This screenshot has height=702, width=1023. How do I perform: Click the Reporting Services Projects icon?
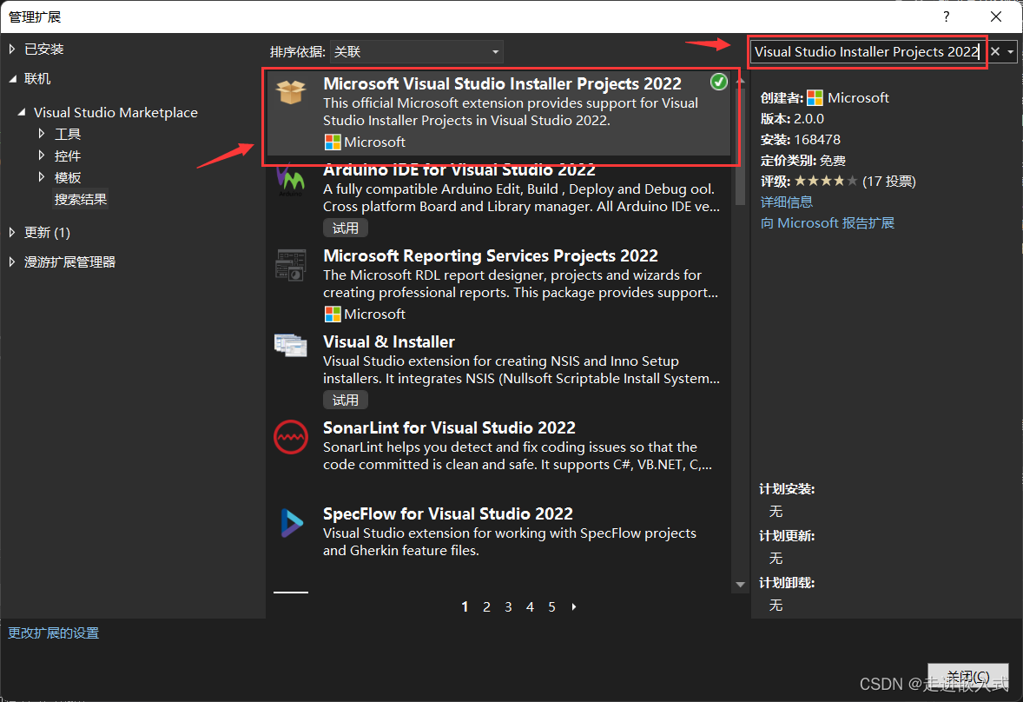point(291,265)
